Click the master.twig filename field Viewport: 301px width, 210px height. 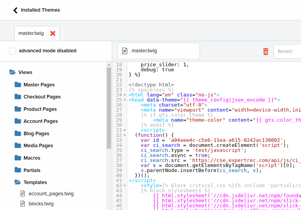coord(159,51)
